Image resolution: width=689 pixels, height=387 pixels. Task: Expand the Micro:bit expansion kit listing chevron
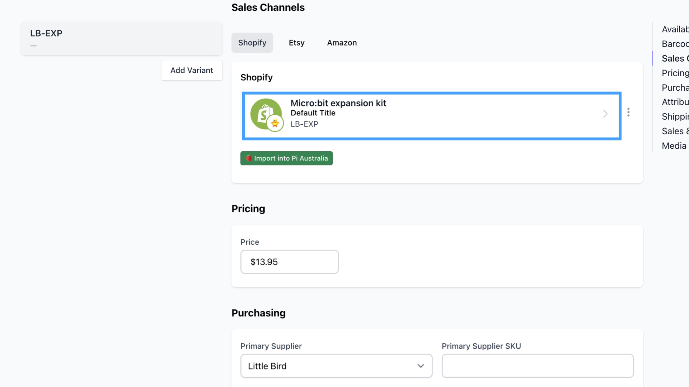pos(605,114)
